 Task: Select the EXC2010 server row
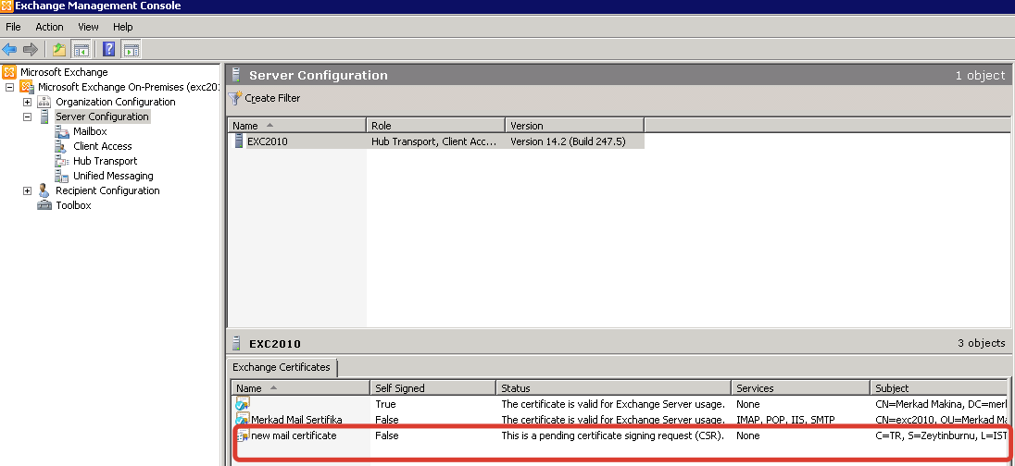[437, 141]
